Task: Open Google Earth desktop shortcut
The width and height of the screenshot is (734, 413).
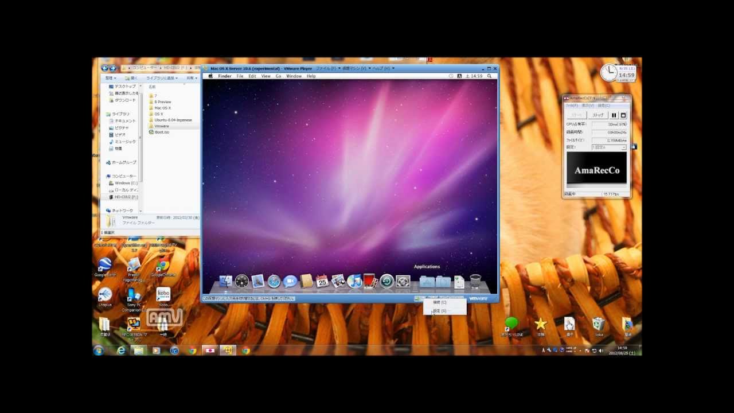Action: point(105,267)
